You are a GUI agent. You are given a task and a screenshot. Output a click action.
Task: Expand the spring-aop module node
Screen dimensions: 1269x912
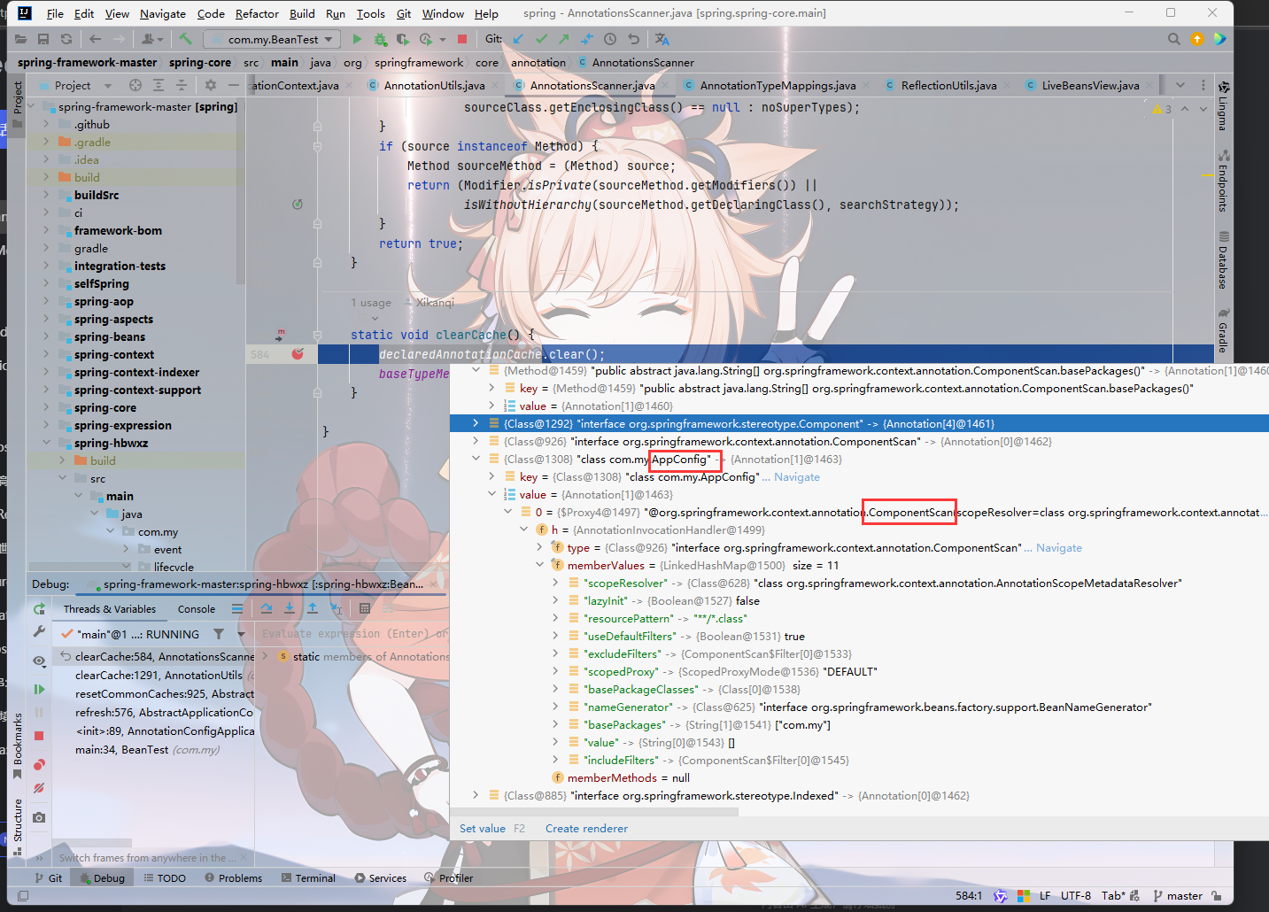[46, 301]
